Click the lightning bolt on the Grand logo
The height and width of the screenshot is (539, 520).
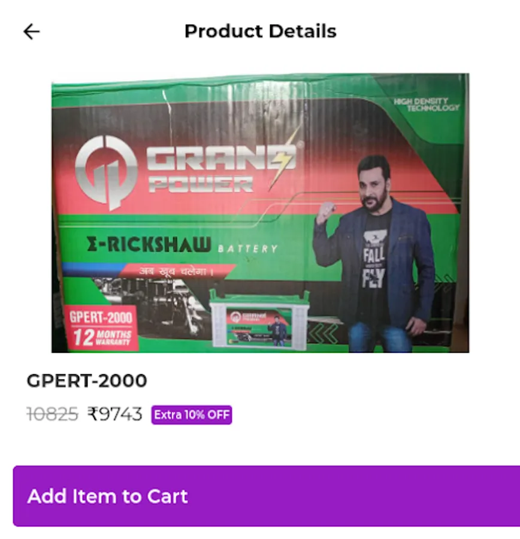(283, 159)
